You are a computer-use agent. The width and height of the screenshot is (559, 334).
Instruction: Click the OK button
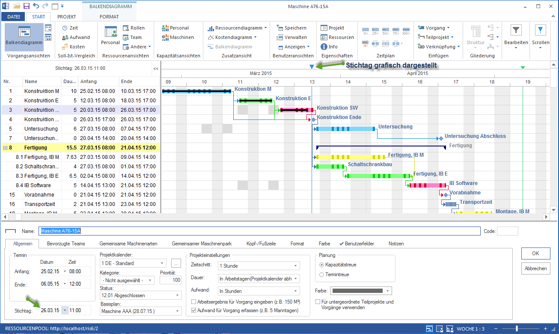(535, 253)
